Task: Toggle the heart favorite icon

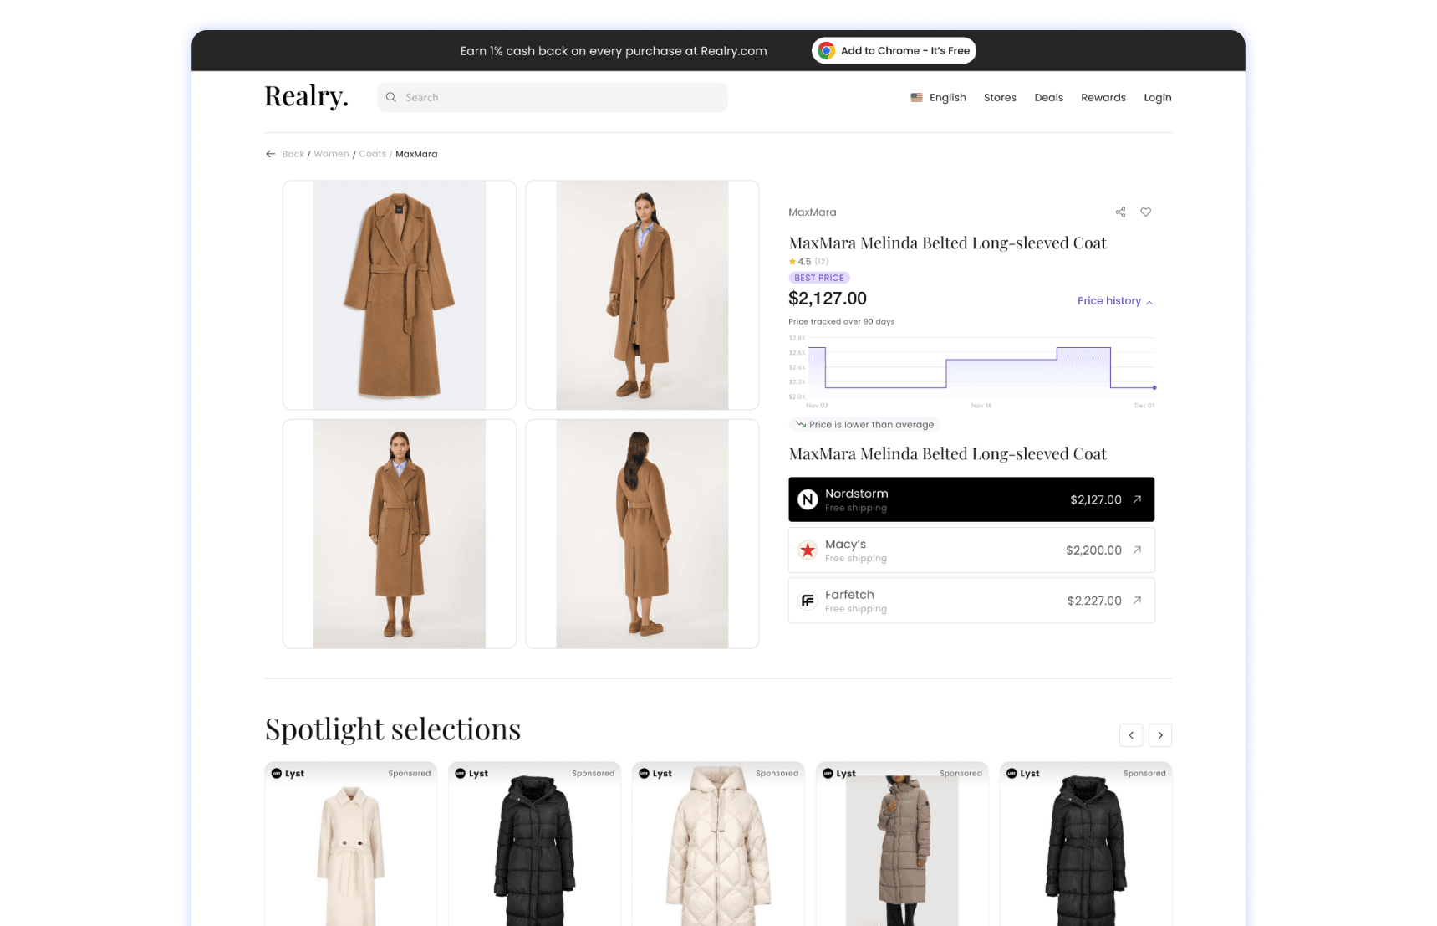Action: (x=1145, y=212)
